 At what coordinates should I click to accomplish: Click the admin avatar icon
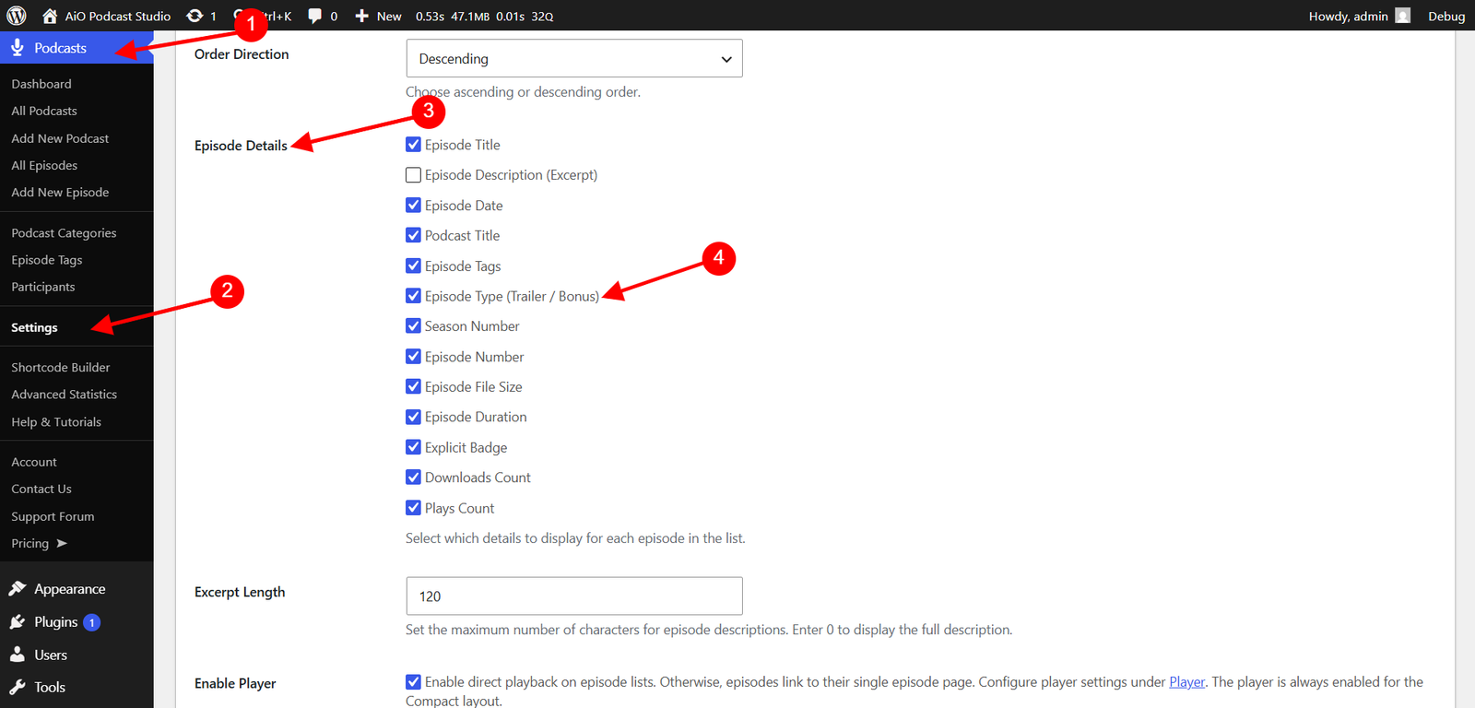pos(1403,16)
